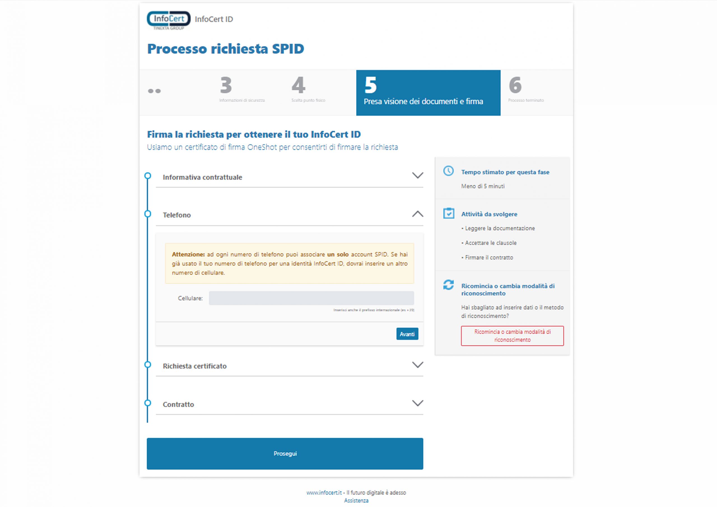
Task: Focus the Cellulare input field
Action: [311, 298]
